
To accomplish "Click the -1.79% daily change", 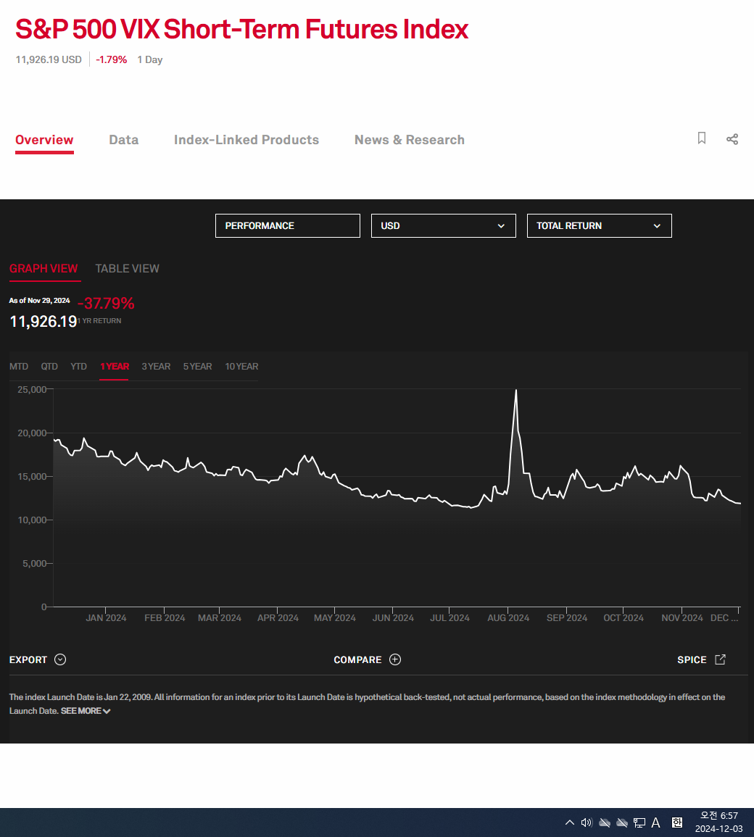I will (x=111, y=59).
